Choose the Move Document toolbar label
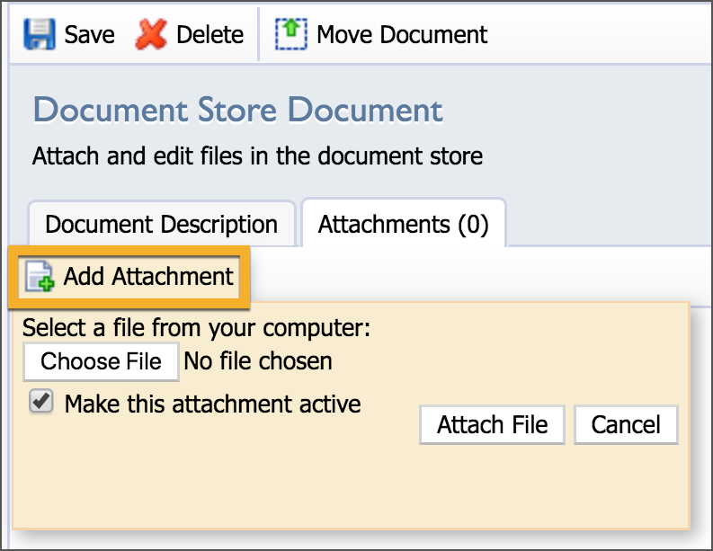 [402, 34]
